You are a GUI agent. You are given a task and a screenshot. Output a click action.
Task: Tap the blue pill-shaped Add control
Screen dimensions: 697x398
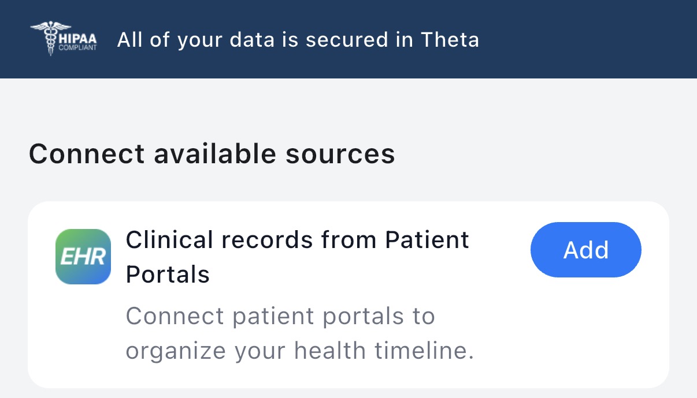pyautogui.click(x=585, y=250)
